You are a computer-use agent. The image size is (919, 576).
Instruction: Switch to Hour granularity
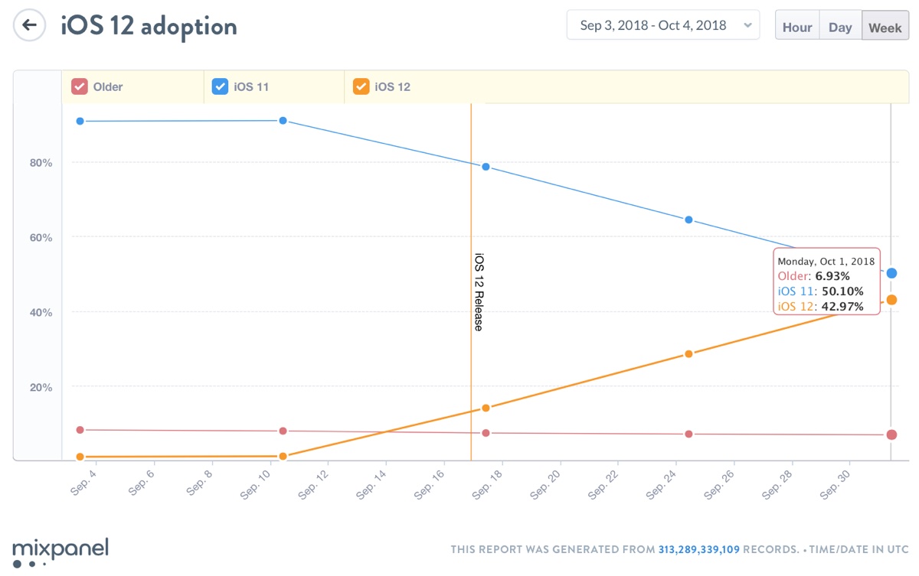pos(796,27)
